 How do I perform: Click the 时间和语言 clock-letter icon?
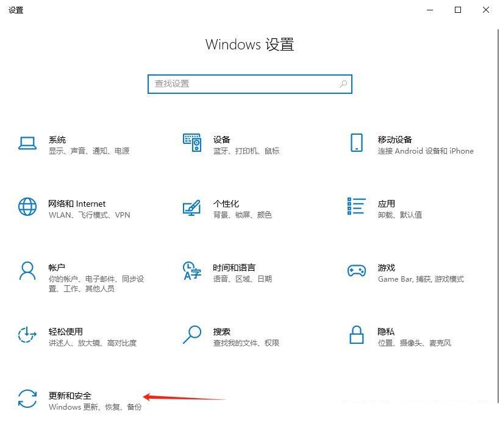pos(191,271)
